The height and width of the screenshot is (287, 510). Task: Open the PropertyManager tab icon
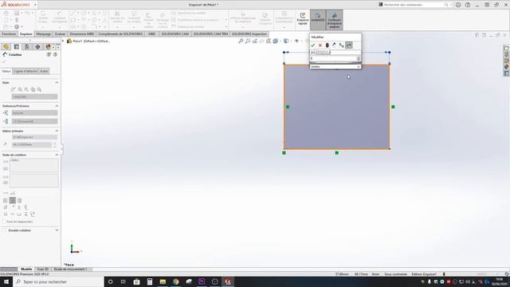pyautogui.click(x=17, y=47)
